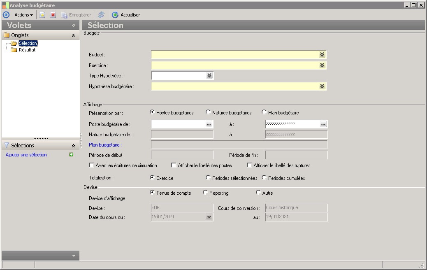Screen dimensions: 427x270
Task: Expand the Budget dropdown list
Action: pos(322,55)
